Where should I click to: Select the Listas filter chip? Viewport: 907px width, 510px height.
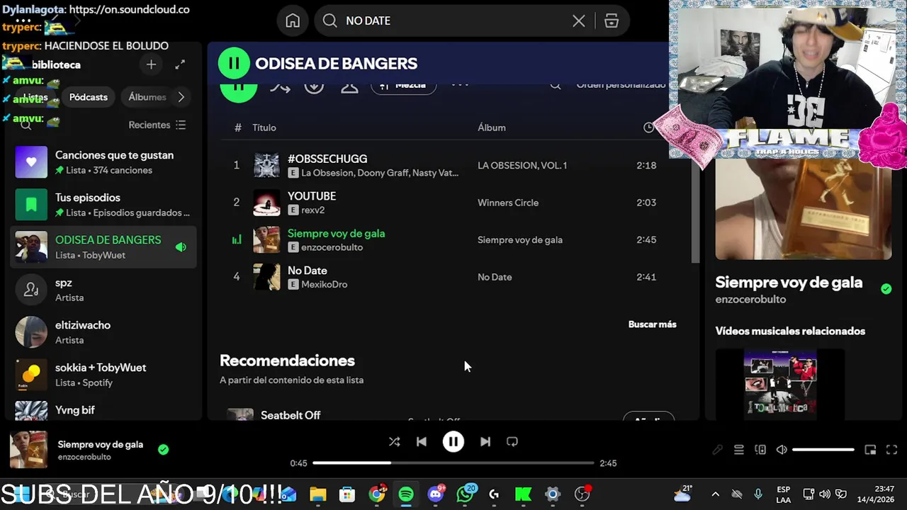(x=35, y=97)
